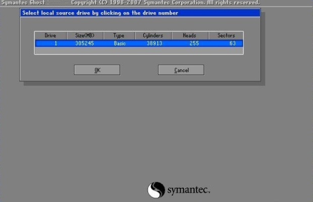Click the Cylinders column header

[x=153, y=36]
